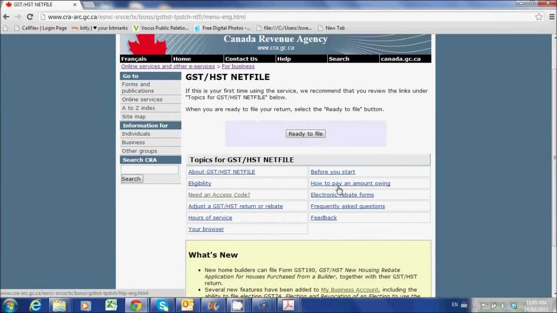Open the Chrome menu icon

coord(551,17)
